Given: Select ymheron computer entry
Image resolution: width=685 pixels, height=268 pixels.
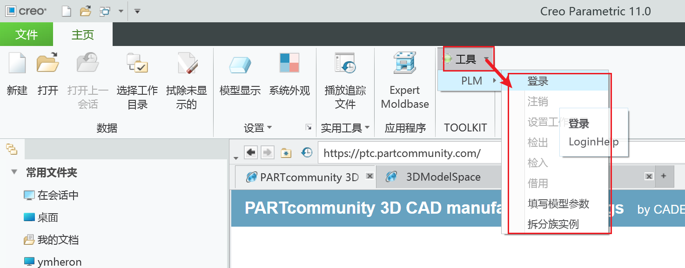Looking at the screenshot, I should pyautogui.click(x=53, y=262).
